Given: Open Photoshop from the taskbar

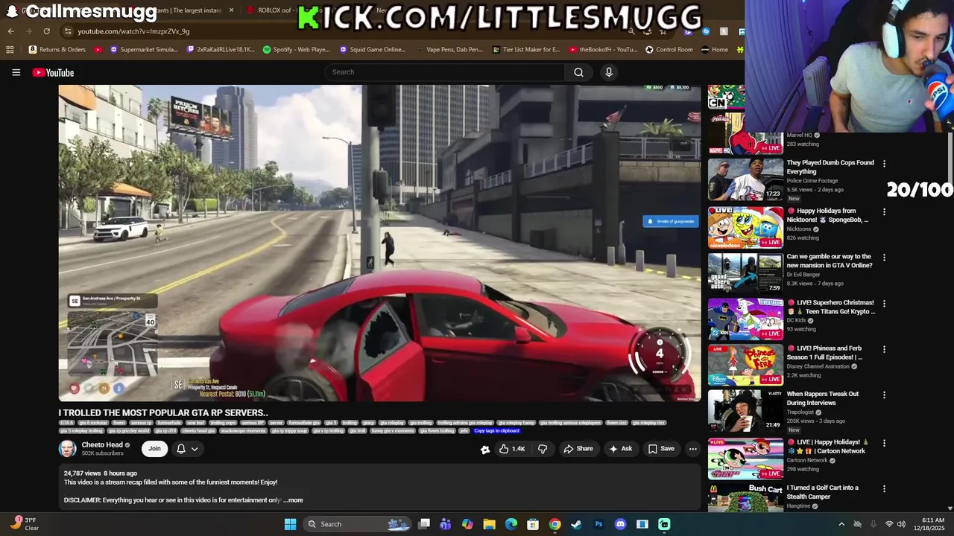Looking at the screenshot, I should pos(598,524).
